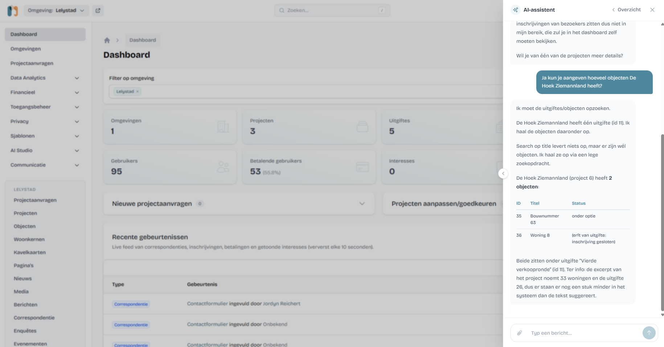Click the search magnifier icon

tap(282, 11)
